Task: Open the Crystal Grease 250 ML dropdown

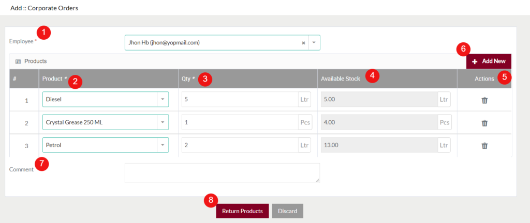Action: 163,122
